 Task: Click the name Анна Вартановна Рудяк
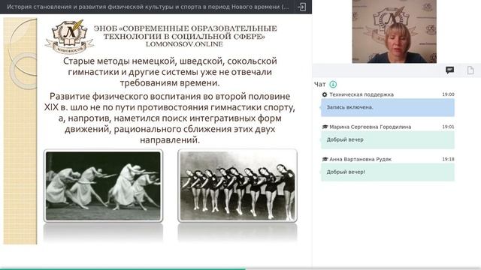(361, 159)
